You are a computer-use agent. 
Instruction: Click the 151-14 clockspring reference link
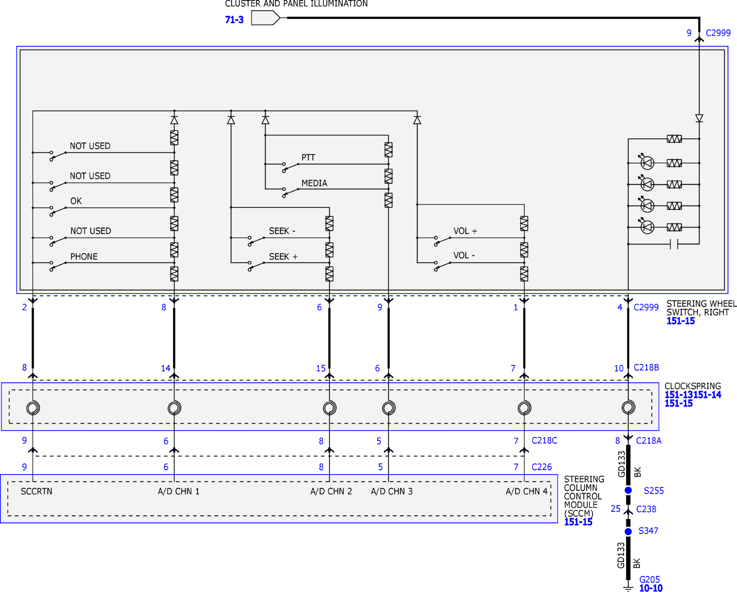click(707, 395)
